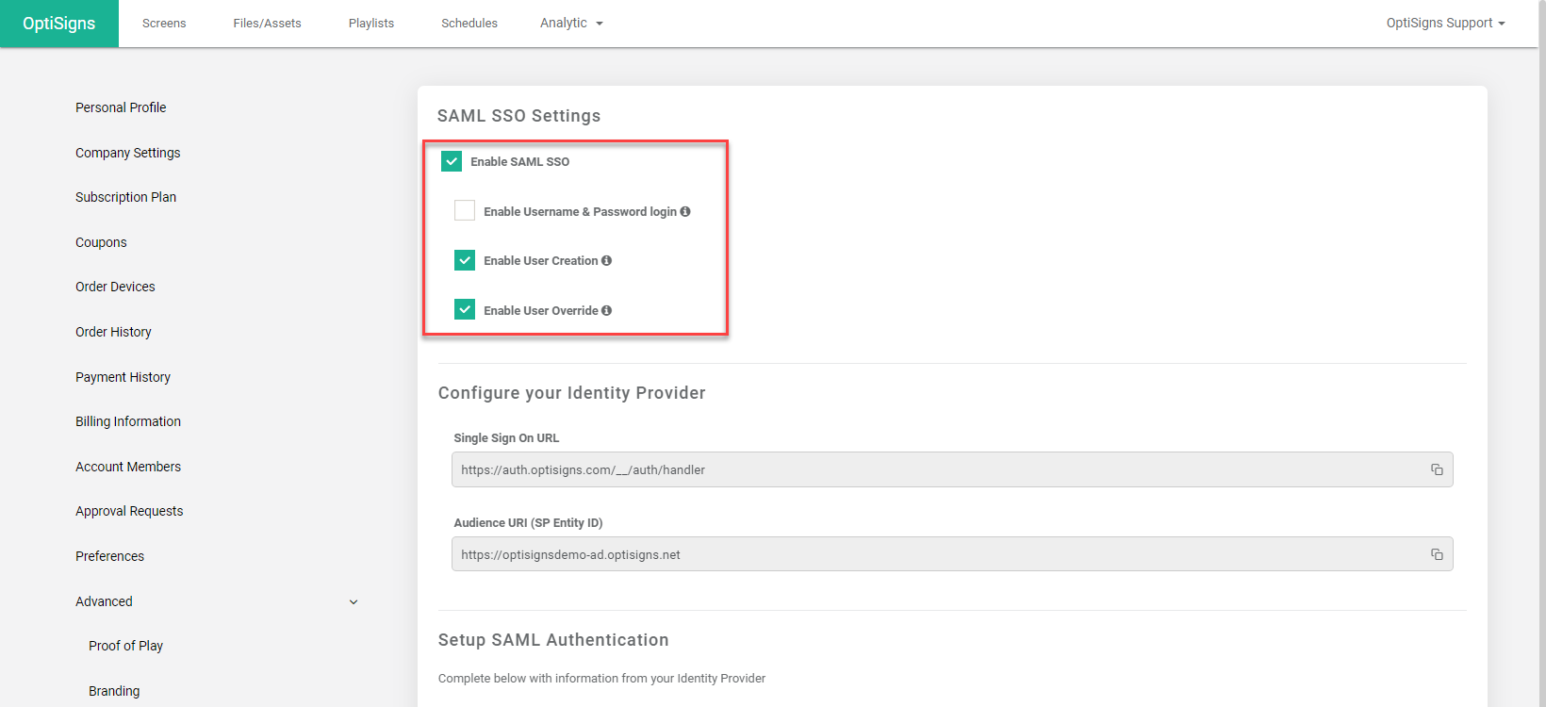Disable the Enable User Override checkbox
The height and width of the screenshot is (707, 1546).
(465, 309)
